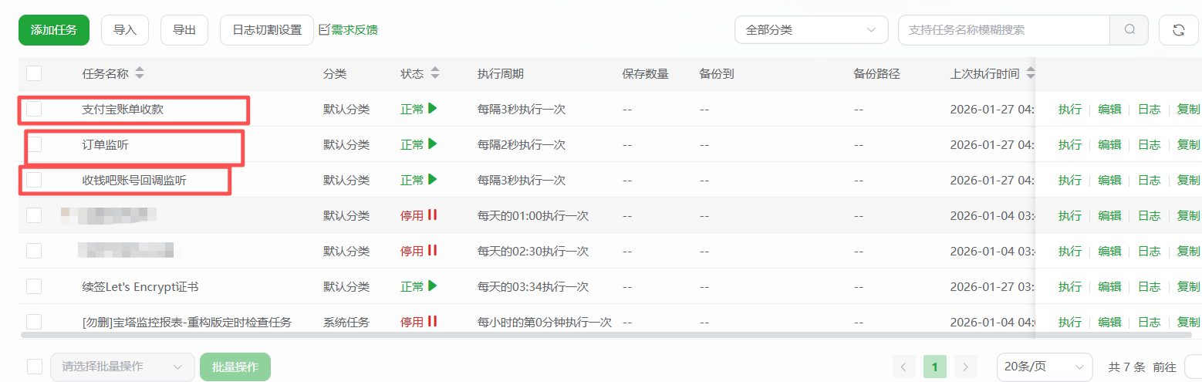The image size is (1202, 382).
Task: Click the green 添加任务 button
Action: tap(54, 30)
